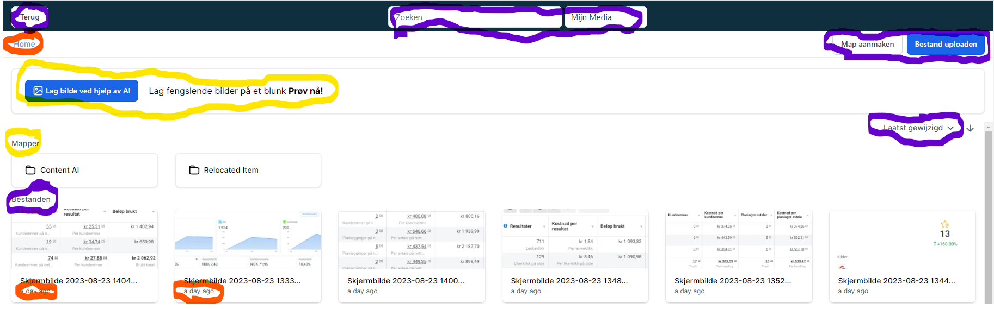
Task: Open the Skjermbilde 2023-08-23 1348 thumbnail
Action: click(x=575, y=239)
